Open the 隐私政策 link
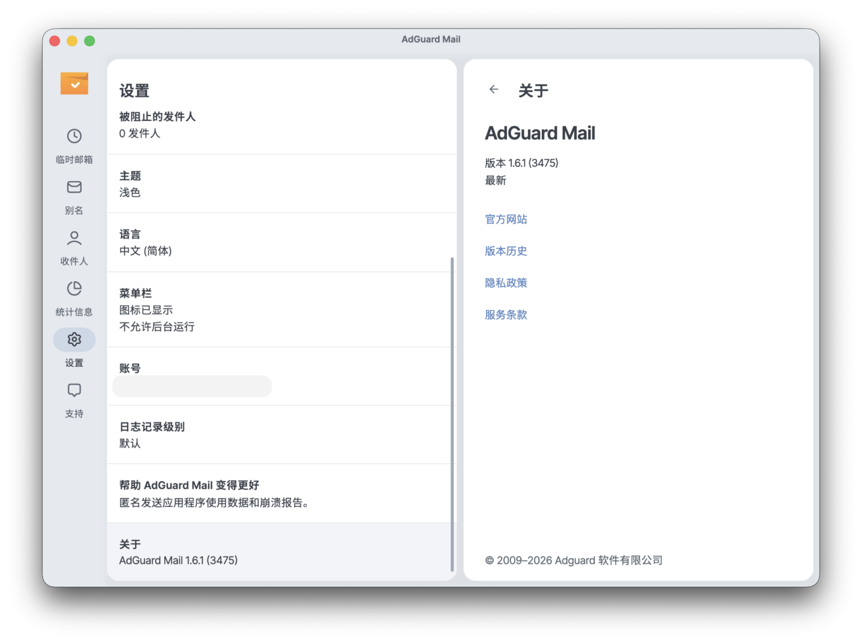This screenshot has width=862, height=643. point(506,283)
